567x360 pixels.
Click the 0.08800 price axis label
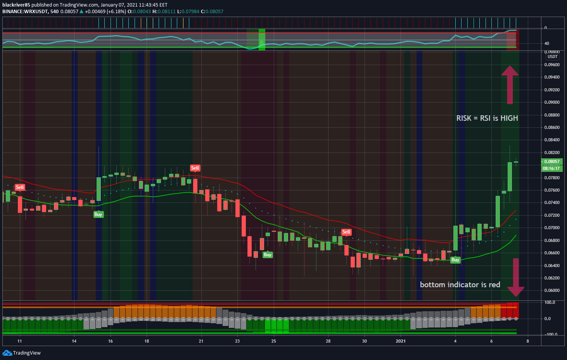click(552, 115)
